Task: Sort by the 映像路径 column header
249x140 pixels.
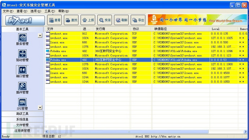Action: tap(181, 29)
